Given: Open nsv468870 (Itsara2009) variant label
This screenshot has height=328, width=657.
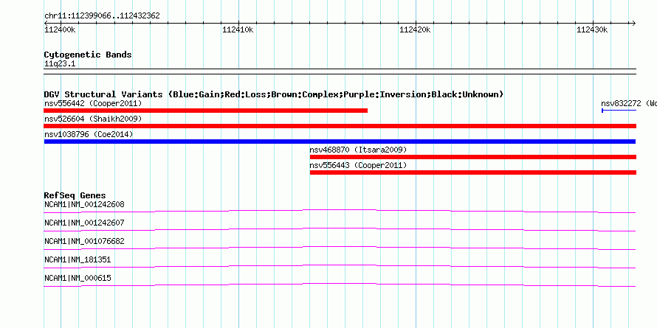Looking at the screenshot, I should click(358, 150).
